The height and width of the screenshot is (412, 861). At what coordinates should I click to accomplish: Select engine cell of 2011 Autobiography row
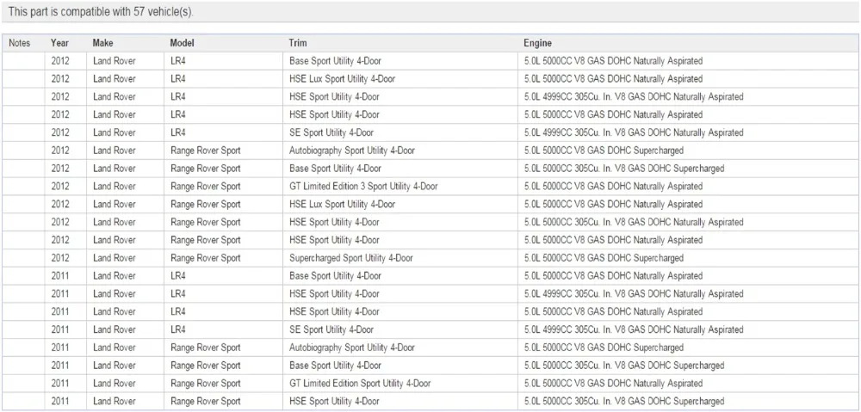click(x=604, y=347)
